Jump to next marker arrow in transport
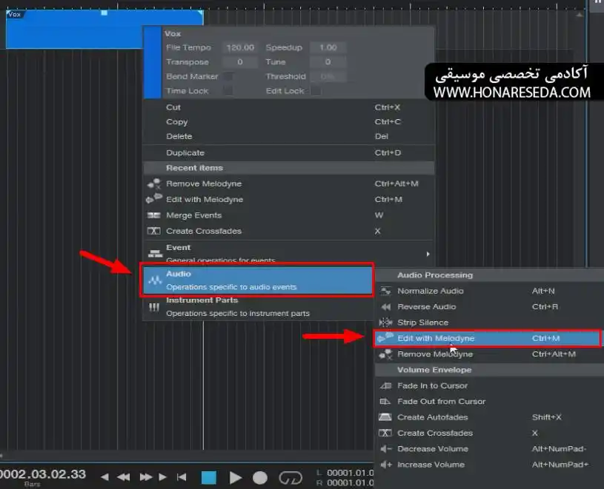The width and height of the screenshot is (604, 489). [x=162, y=477]
